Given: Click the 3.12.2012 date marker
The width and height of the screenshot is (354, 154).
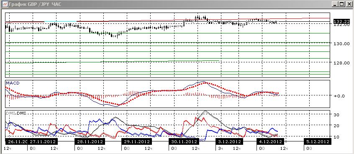Looking at the screenshot, I should click(229, 142).
